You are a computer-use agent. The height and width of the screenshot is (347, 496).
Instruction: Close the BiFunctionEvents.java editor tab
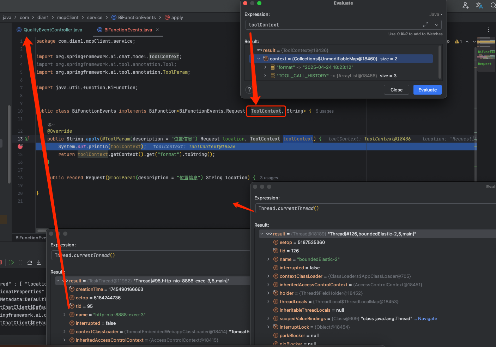[157, 30]
